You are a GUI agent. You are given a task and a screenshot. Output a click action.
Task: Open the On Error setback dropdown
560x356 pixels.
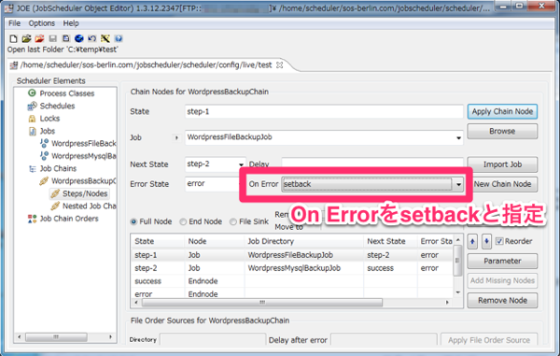tap(458, 184)
